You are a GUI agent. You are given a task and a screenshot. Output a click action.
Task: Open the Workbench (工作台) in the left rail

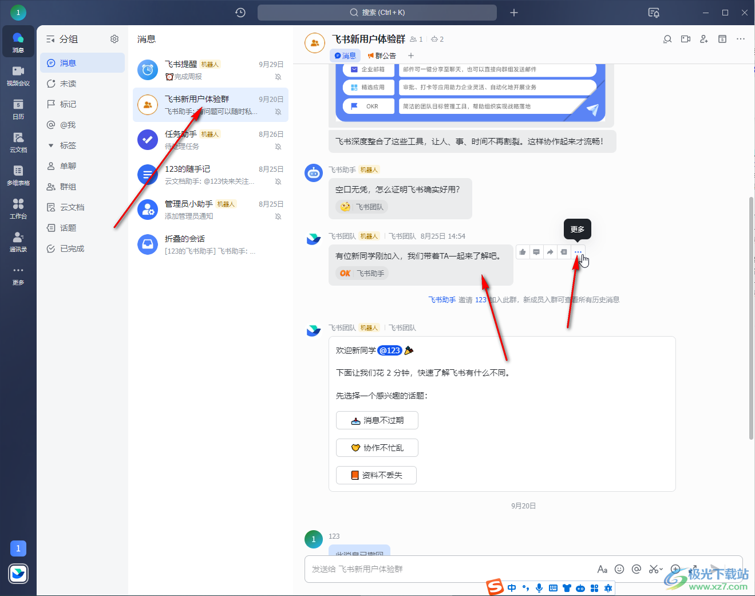tap(18, 208)
